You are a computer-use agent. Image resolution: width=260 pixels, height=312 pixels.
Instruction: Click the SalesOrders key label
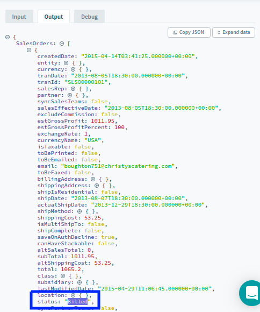tap(34, 44)
